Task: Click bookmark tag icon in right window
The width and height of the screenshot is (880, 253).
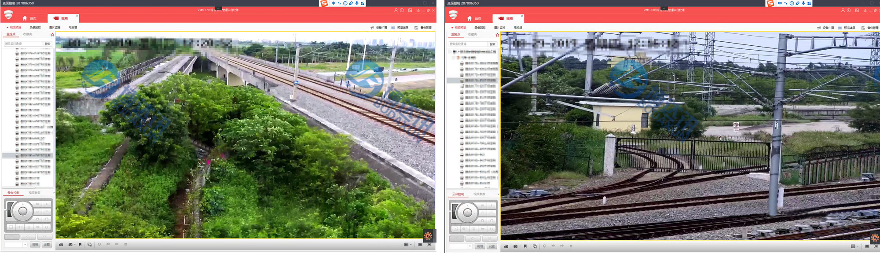Action: coord(525,246)
